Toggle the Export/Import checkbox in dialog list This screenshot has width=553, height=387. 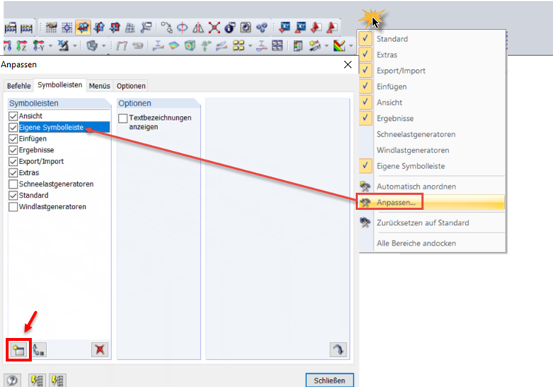(13, 161)
